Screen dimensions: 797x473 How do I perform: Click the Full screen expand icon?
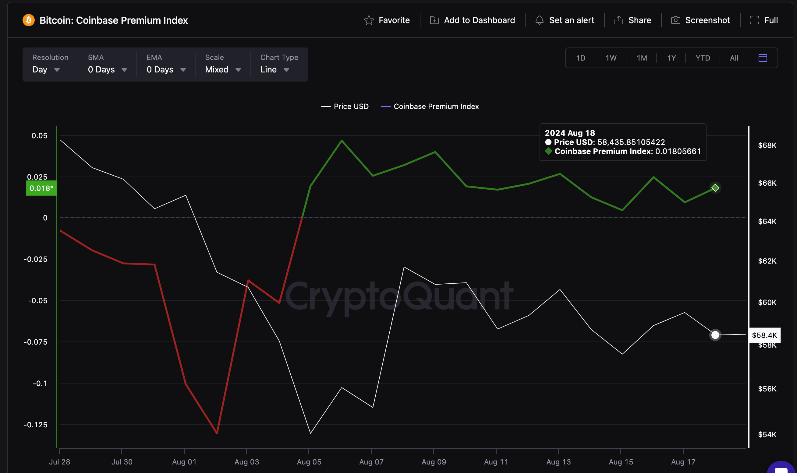coord(754,20)
